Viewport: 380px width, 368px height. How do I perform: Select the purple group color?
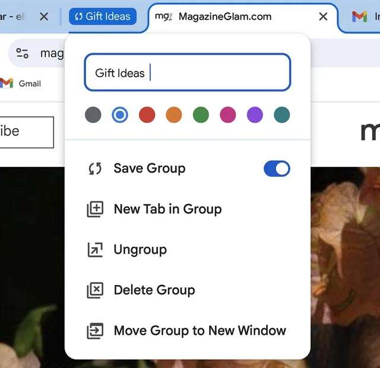click(255, 115)
